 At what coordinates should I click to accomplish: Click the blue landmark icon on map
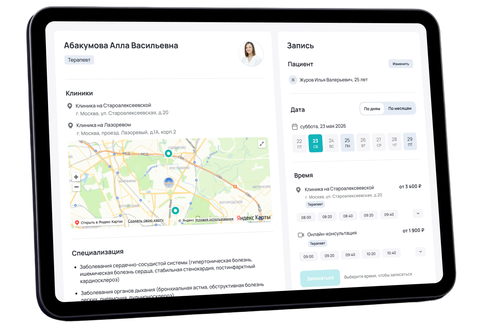coord(169,183)
